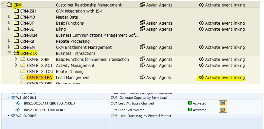Click the CRM-ISH folder icon
Screen dimensions: 264x129
[x=16, y=11]
